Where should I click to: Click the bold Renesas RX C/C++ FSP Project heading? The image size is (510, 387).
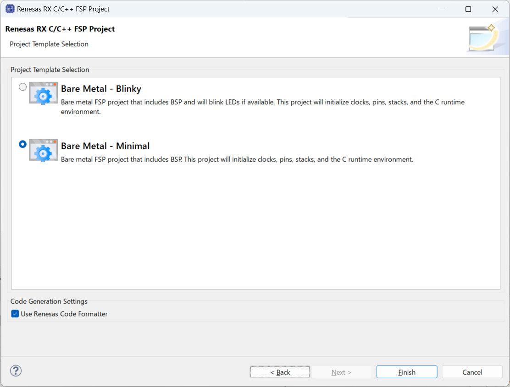(60, 29)
